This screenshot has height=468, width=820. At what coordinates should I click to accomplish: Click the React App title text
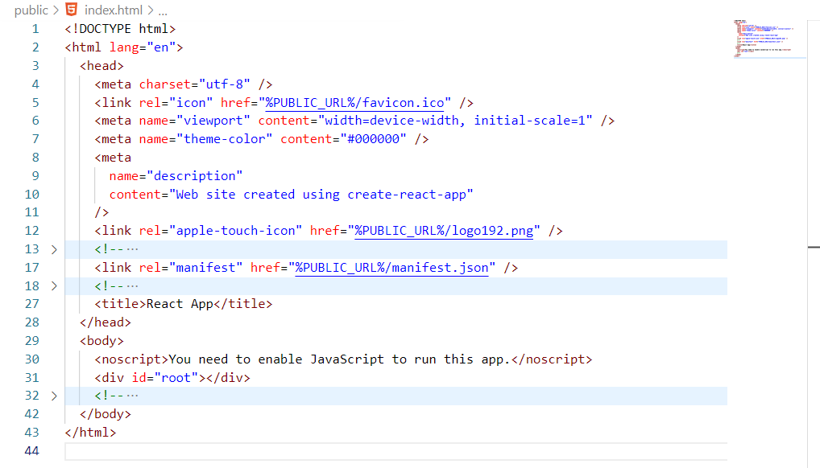click(179, 304)
